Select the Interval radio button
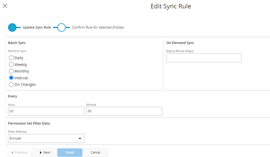270x157 pixels. [11, 78]
